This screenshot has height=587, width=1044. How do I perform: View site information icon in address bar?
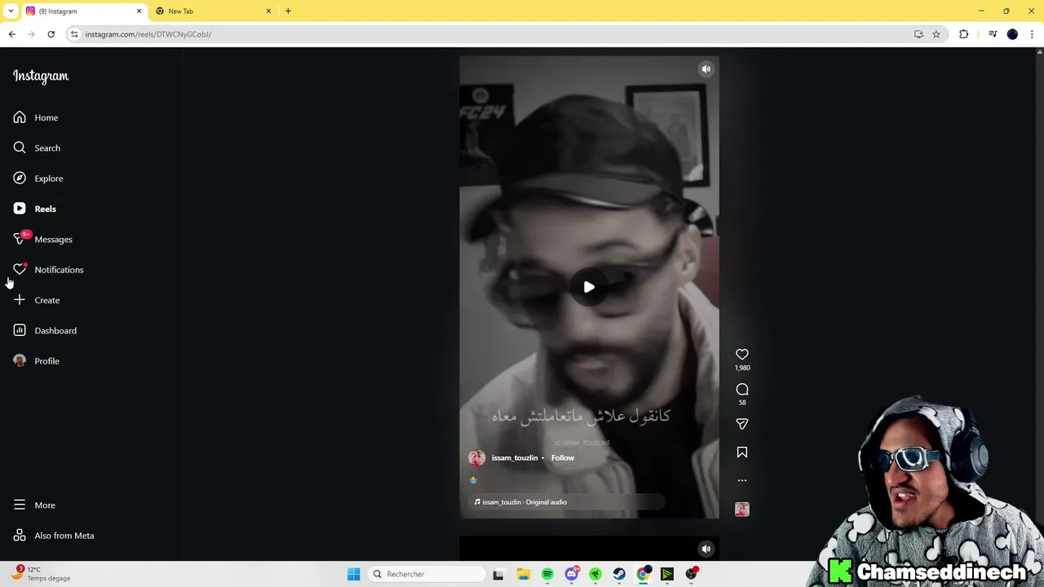click(x=74, y=34)
